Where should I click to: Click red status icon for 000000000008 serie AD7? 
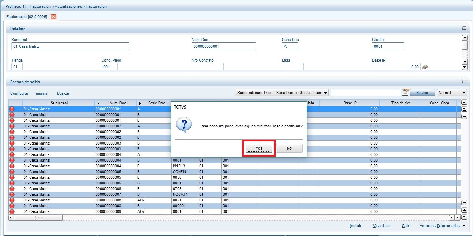pos(12,200)
